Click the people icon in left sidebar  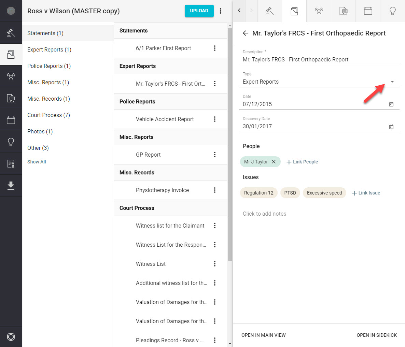tap(11, 76)
